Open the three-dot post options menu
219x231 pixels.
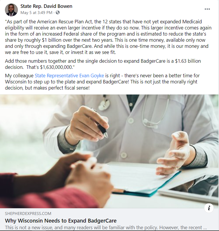coord(207,9)
